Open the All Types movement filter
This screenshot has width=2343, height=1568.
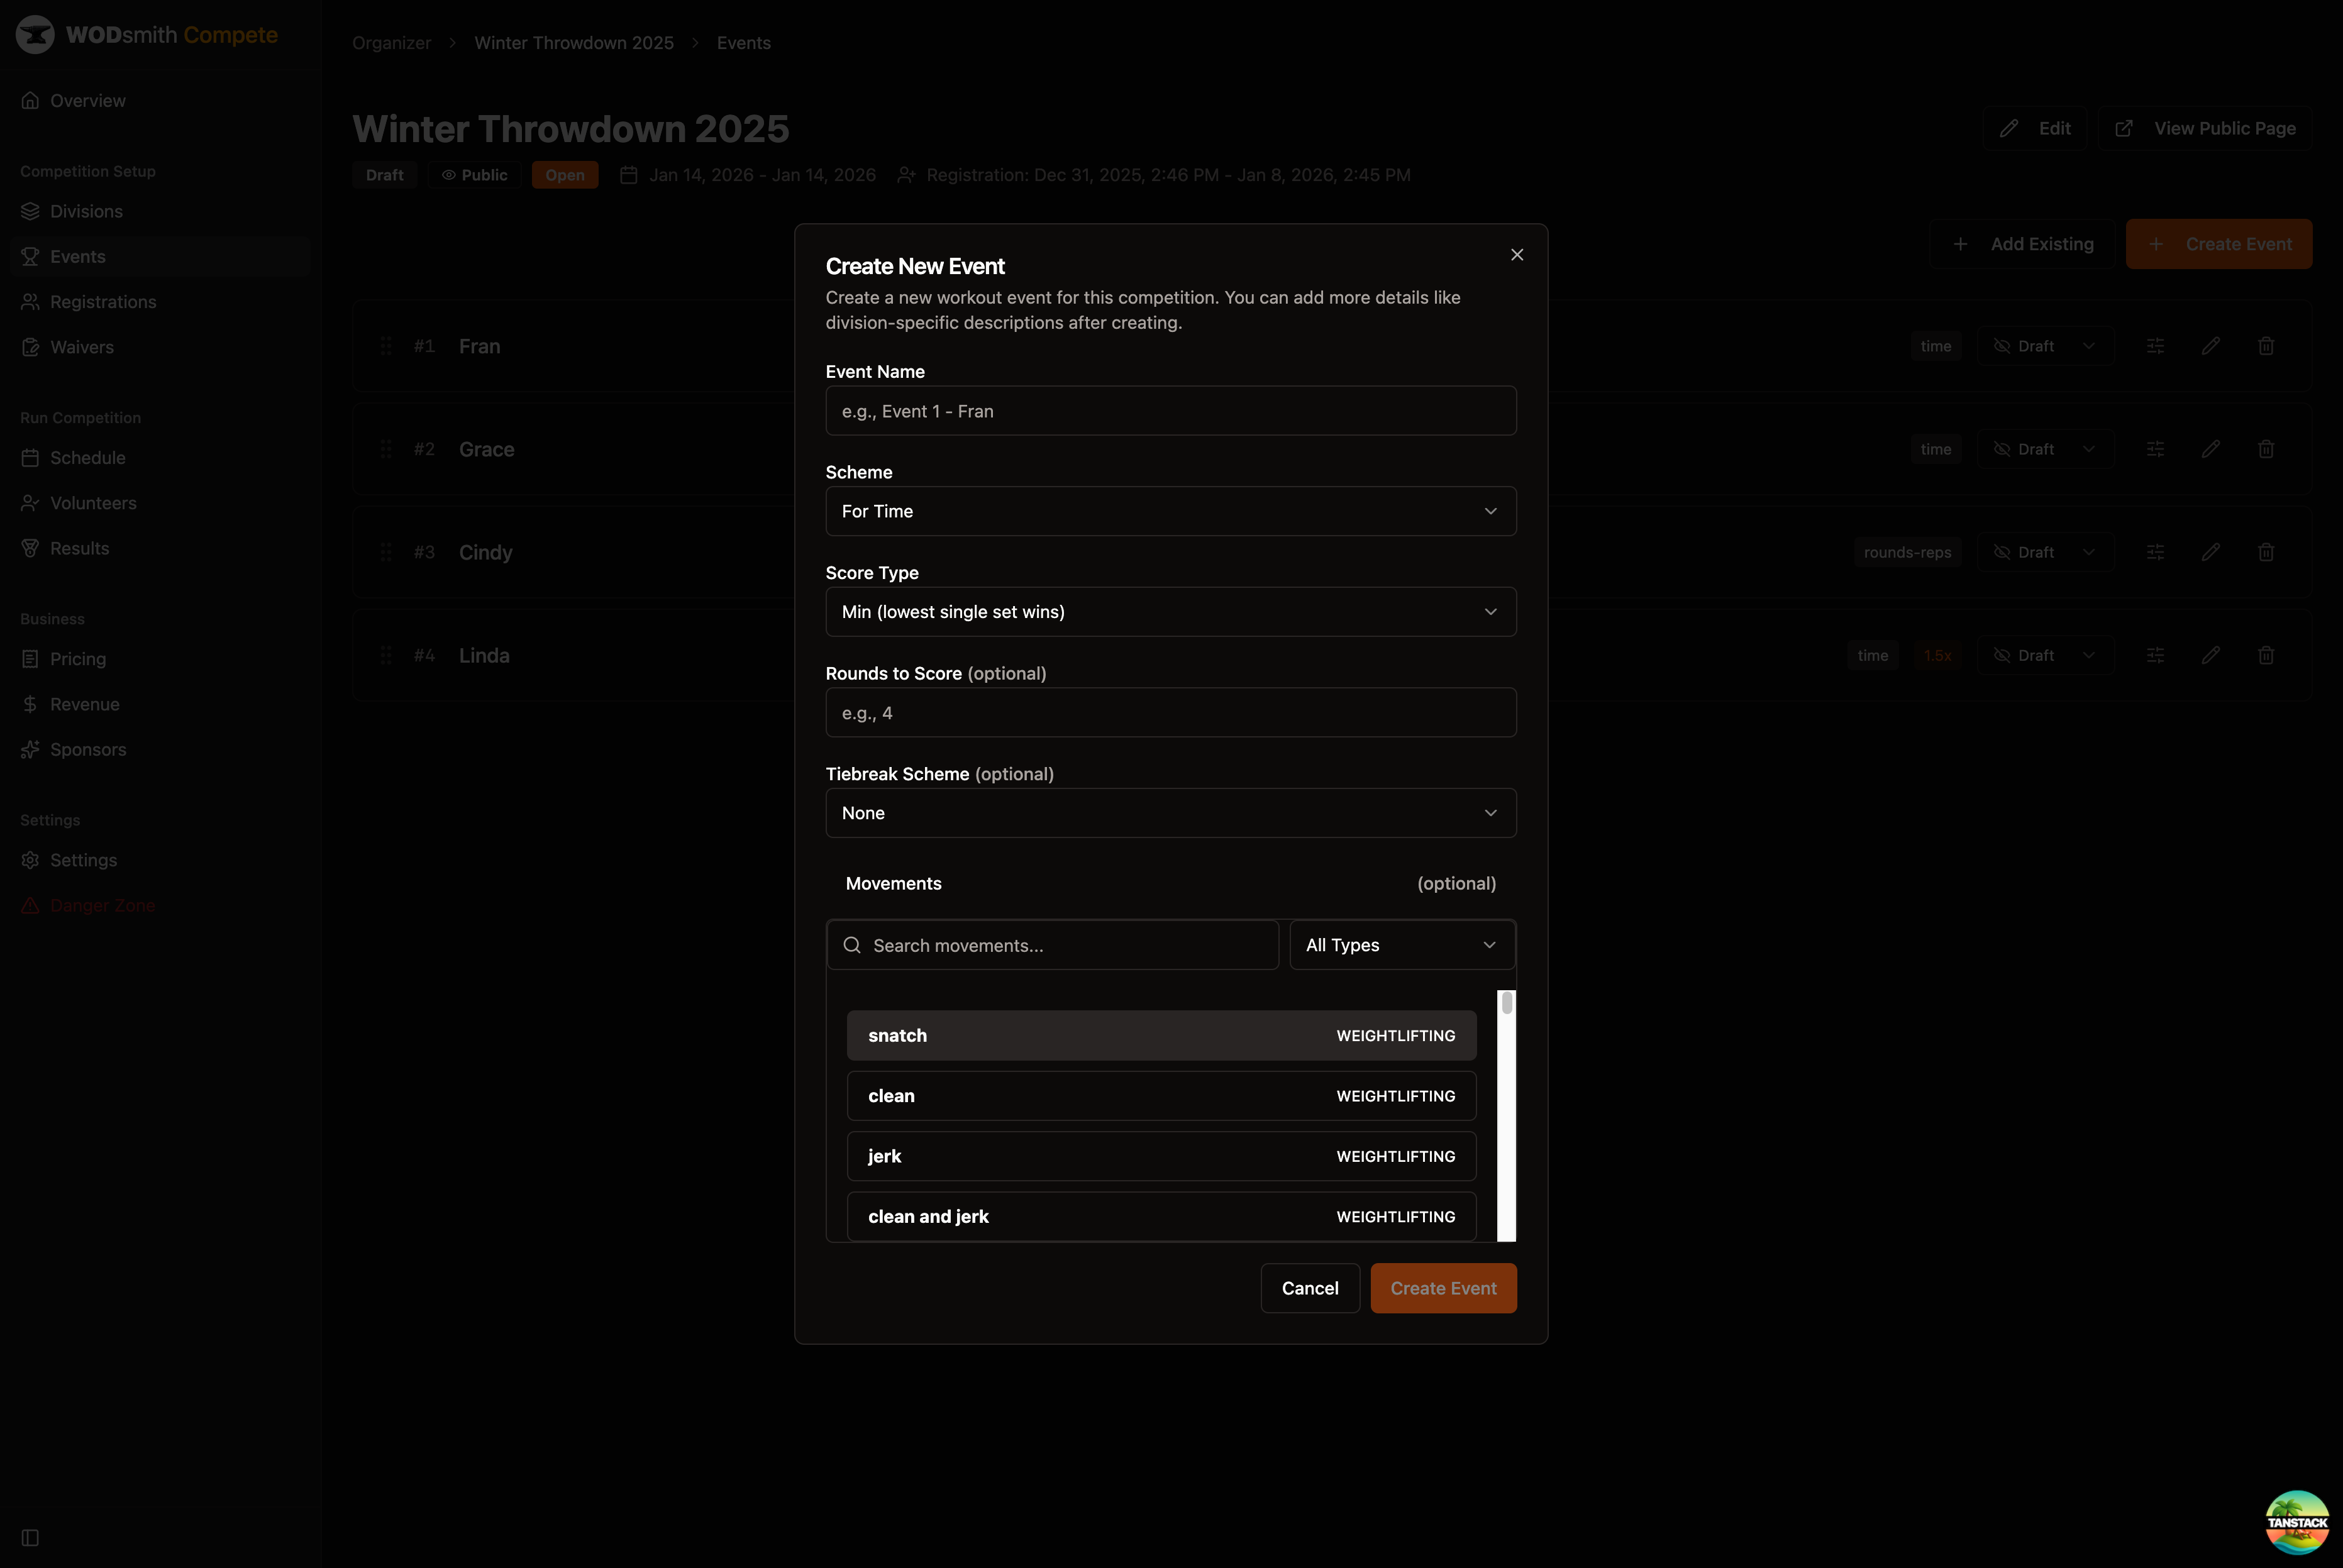pyautogui.click(x=1402, y=945)
